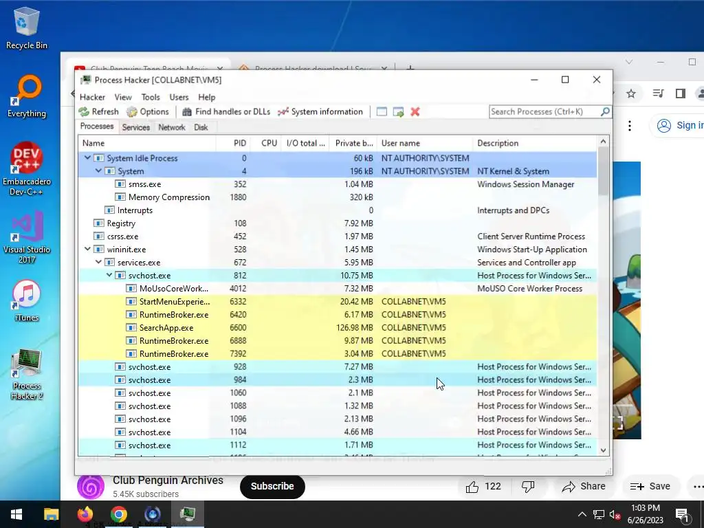
Task: Click the Refresh toolbar button
Action: (99, 112)
